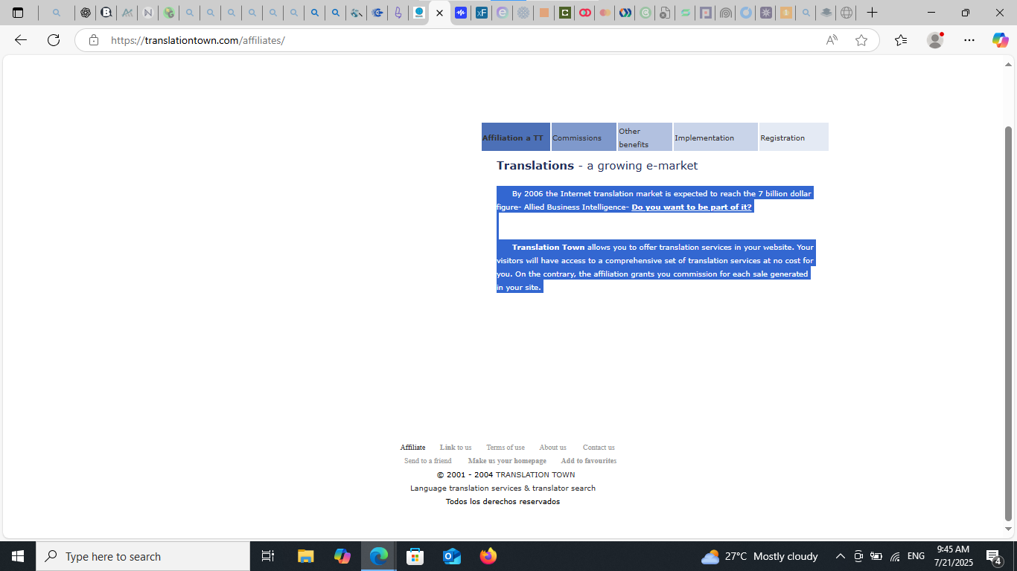This screenshot has height=571, width=1017.
Task: Switch to the purple e icon tab
Action: [x=503, y=13]
